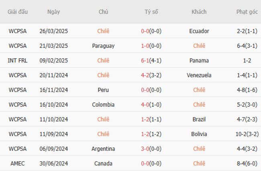This screenshot has height=171, width=261.
Task: Click the Phạt góc column header
Action: (247, 12)
